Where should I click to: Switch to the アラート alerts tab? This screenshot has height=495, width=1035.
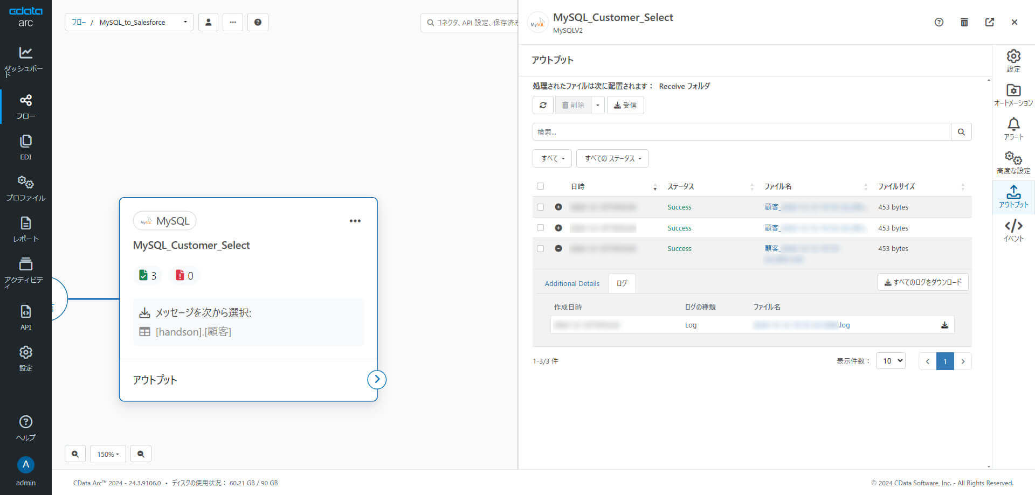coord(1013,129)
